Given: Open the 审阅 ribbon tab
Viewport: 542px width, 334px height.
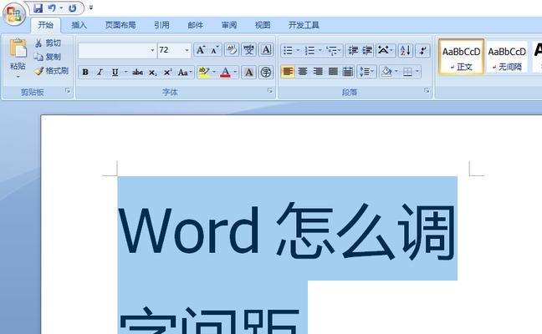Looking at the screenshot, I should point(229,25).
